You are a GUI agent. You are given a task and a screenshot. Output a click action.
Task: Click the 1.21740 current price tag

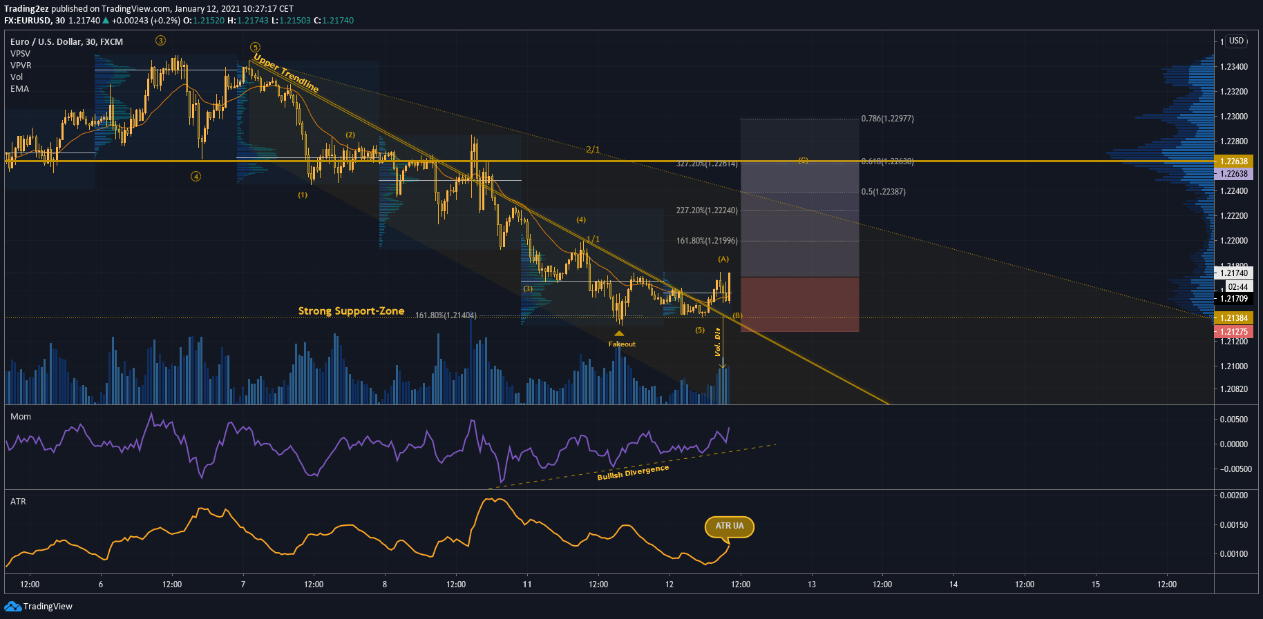click(x=1233, y=273)
